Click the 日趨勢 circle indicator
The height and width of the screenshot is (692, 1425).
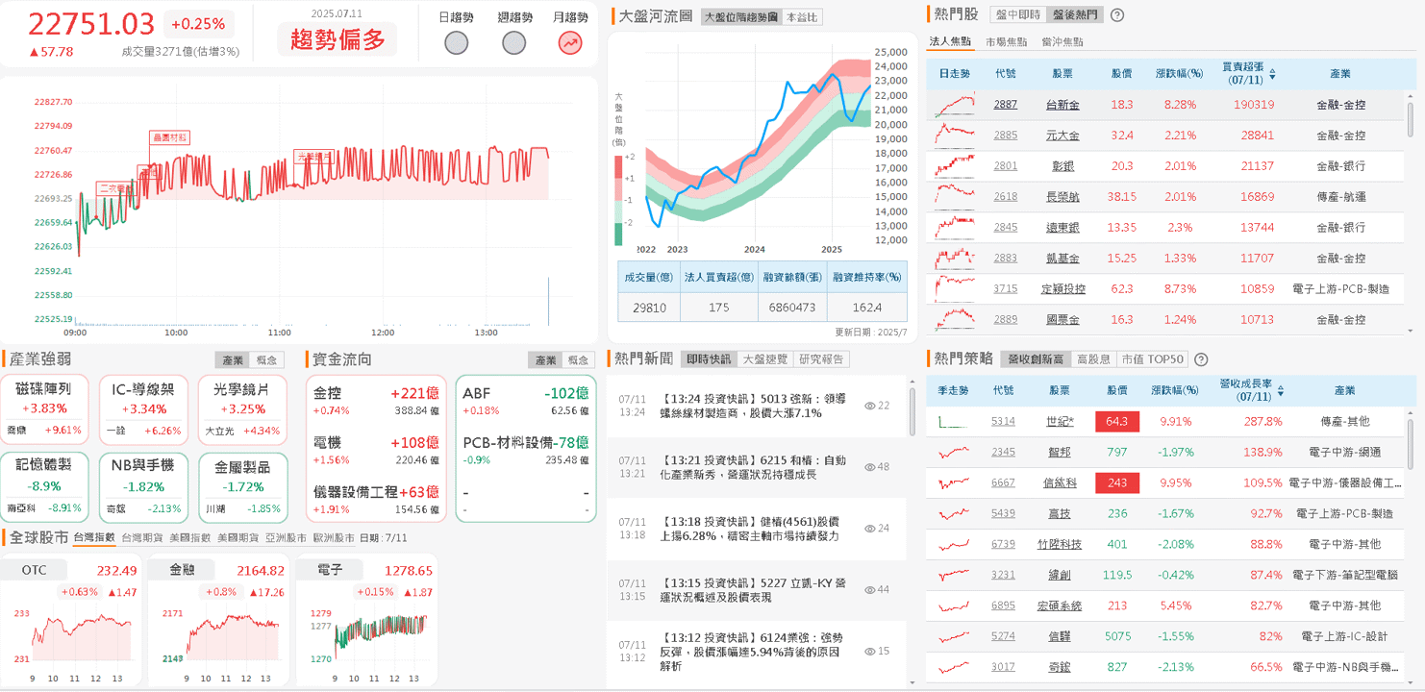coord(457,42)
